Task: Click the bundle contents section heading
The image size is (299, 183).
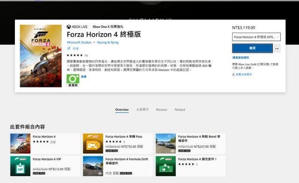Action: [28, 127]
